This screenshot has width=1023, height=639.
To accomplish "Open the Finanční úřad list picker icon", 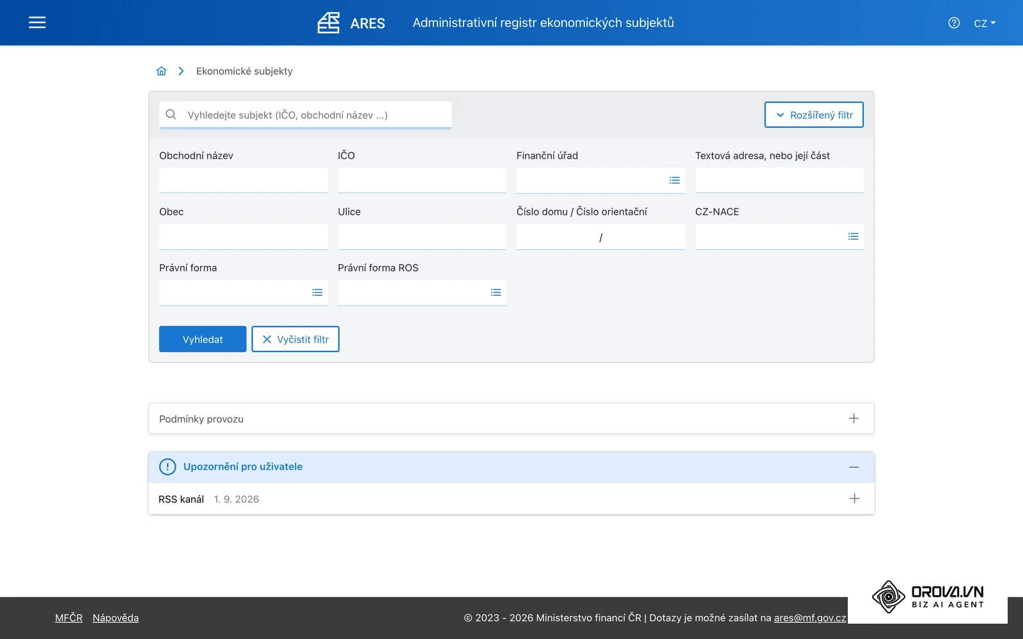I will click(675, 180).
